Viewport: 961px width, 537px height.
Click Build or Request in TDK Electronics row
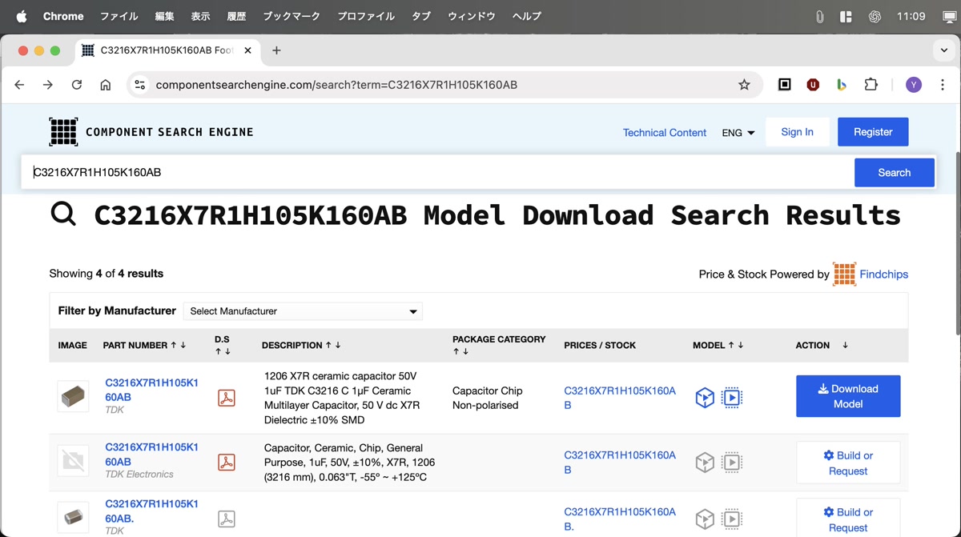pyautogui.click(x=848, y=463)
